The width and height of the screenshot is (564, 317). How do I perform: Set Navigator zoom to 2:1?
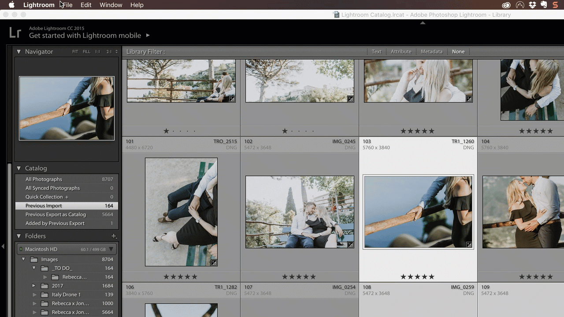coord(109,52)
